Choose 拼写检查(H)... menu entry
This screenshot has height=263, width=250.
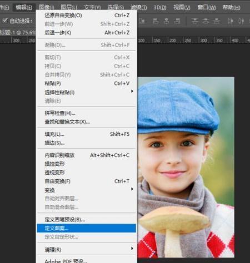coord(87,113)
